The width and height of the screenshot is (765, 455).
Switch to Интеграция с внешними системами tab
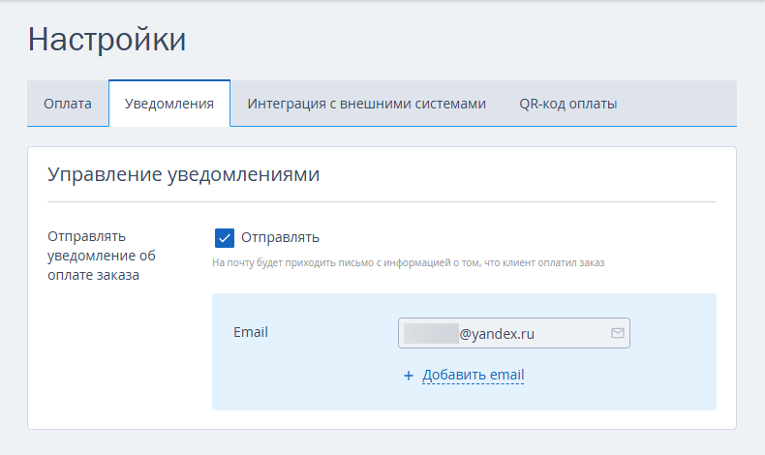(x=366, y=104)
